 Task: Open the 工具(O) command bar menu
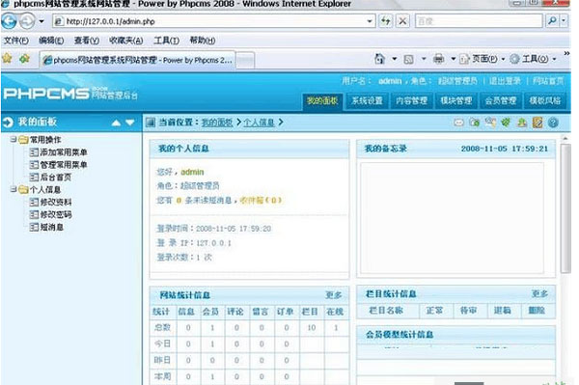point(533,59)
